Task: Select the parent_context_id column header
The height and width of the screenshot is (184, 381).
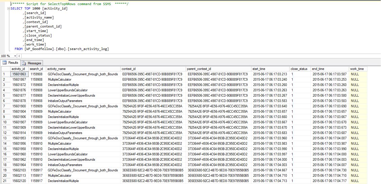Action: point(218,69)
